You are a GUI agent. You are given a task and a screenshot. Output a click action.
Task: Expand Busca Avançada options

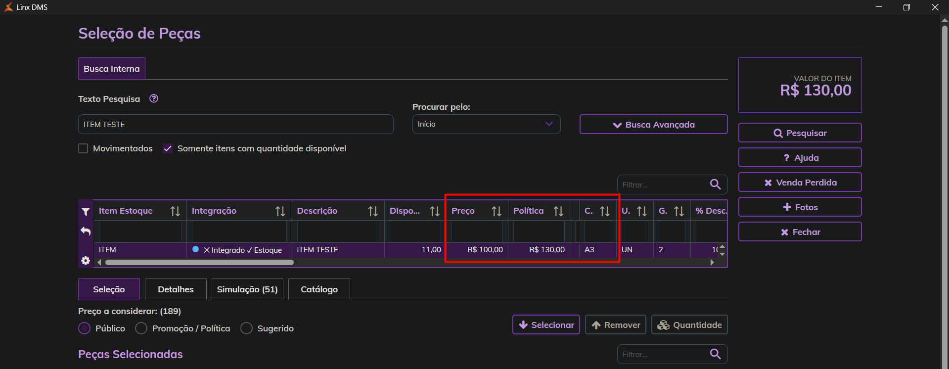[x=653, y=125]
